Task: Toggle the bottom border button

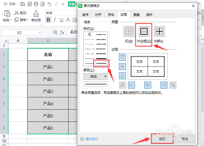Action: point(122,76)
